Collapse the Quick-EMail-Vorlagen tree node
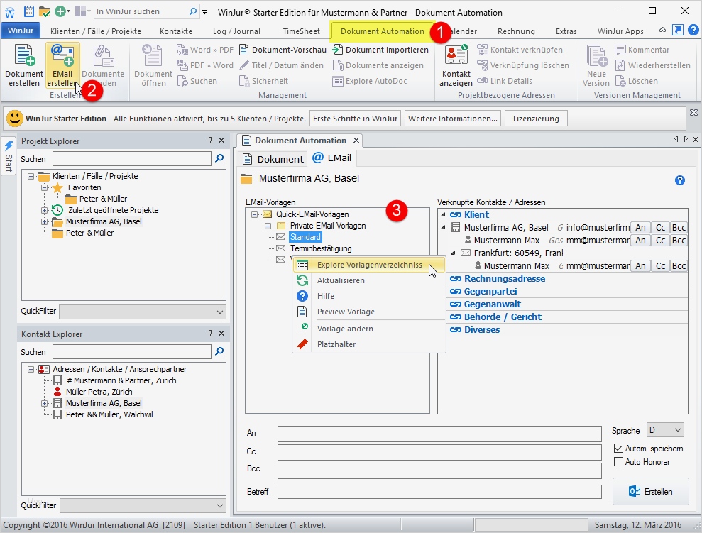Screen dimensions: 702x533 tap(255, 214)
